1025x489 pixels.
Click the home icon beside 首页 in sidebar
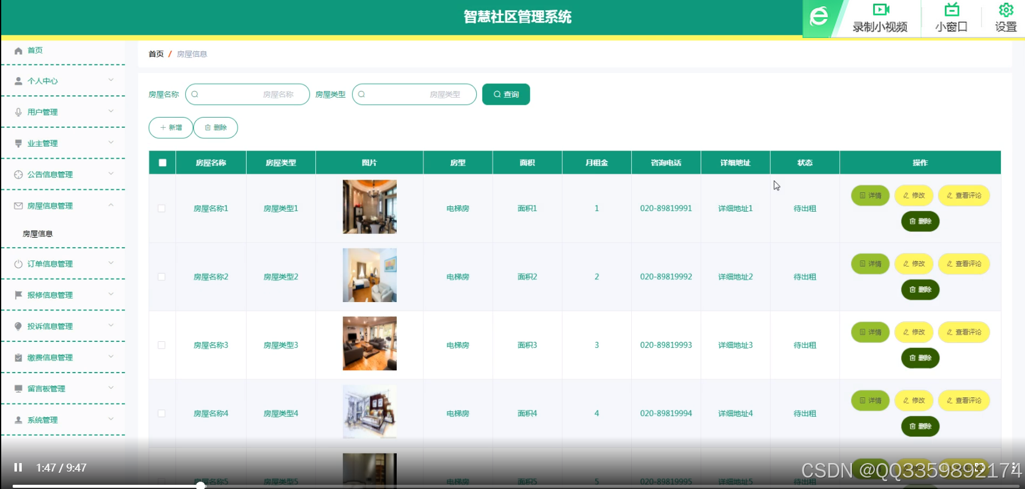click(x=18, y=51)
